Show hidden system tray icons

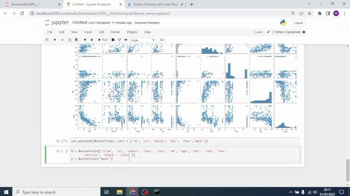290,192
